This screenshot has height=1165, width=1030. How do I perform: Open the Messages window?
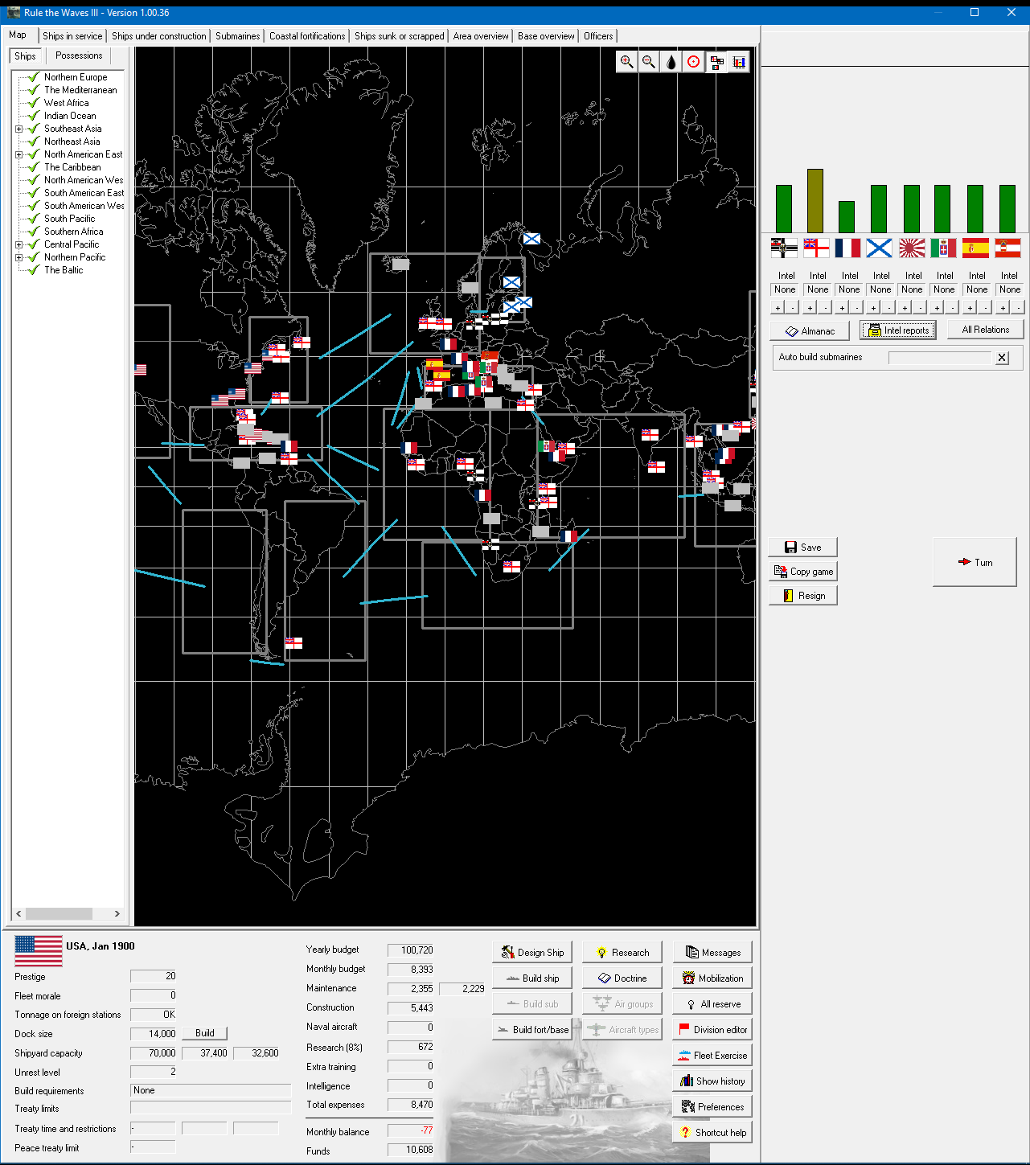coord(712,952)
